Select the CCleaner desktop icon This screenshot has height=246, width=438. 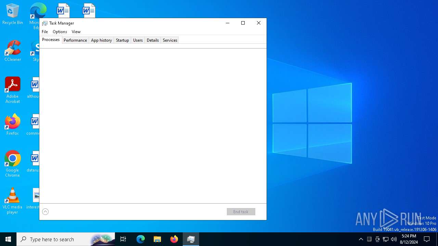(x=13, y=51)
